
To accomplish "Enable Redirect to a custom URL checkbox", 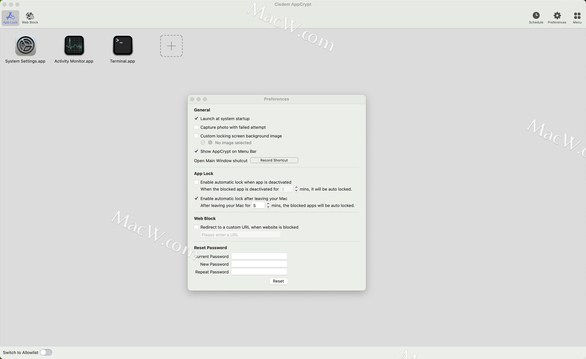I will (x=196, y=227).
